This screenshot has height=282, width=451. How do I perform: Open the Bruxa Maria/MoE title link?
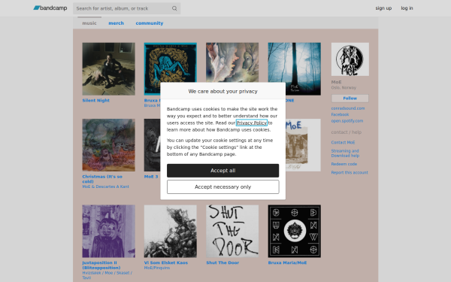[x=287, y=262]
